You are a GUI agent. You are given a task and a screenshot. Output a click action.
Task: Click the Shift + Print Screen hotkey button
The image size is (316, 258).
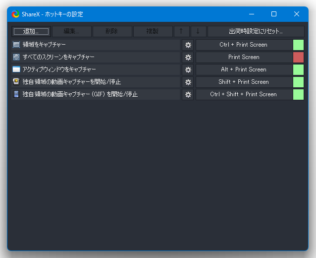coord(244,82)
